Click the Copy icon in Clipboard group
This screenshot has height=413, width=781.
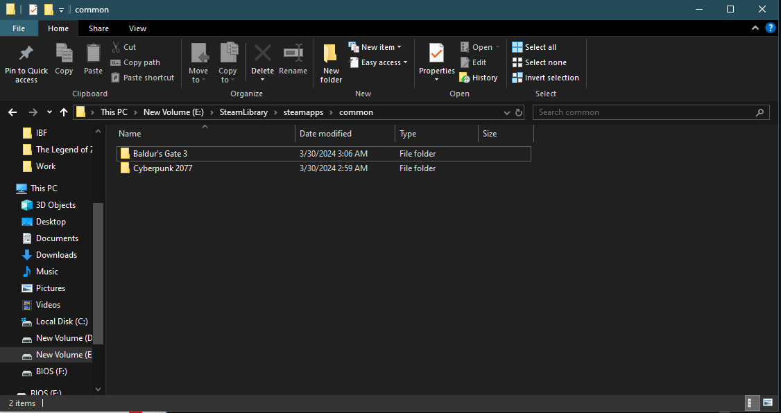click(x=64, y=54)
